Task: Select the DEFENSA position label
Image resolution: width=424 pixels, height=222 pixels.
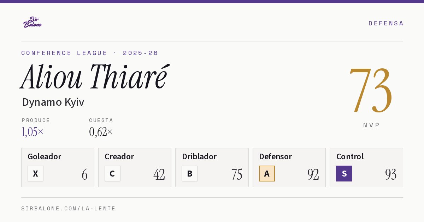Action: click(x=386, y=23)
